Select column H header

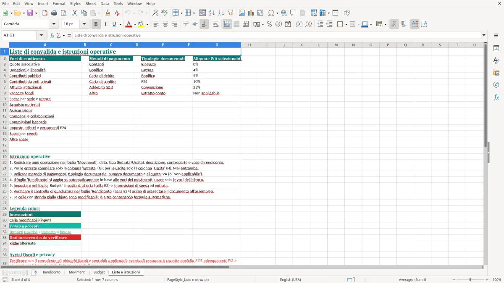coord(249,45)
